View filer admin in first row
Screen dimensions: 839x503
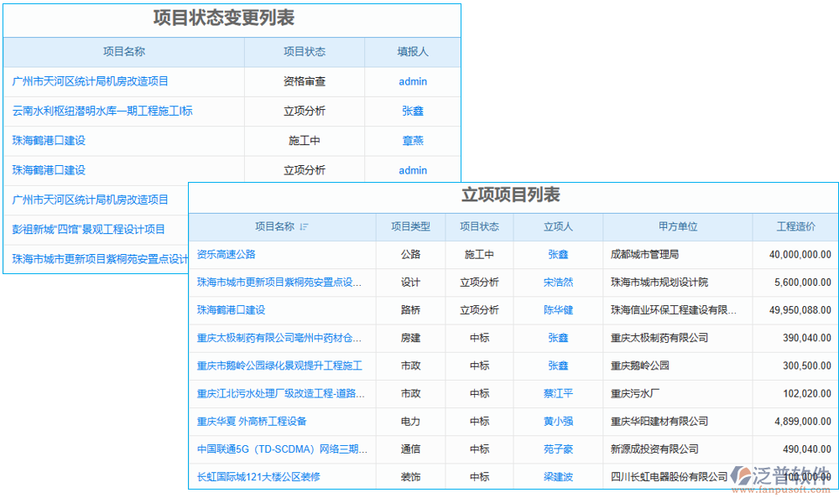coord(412,81)
